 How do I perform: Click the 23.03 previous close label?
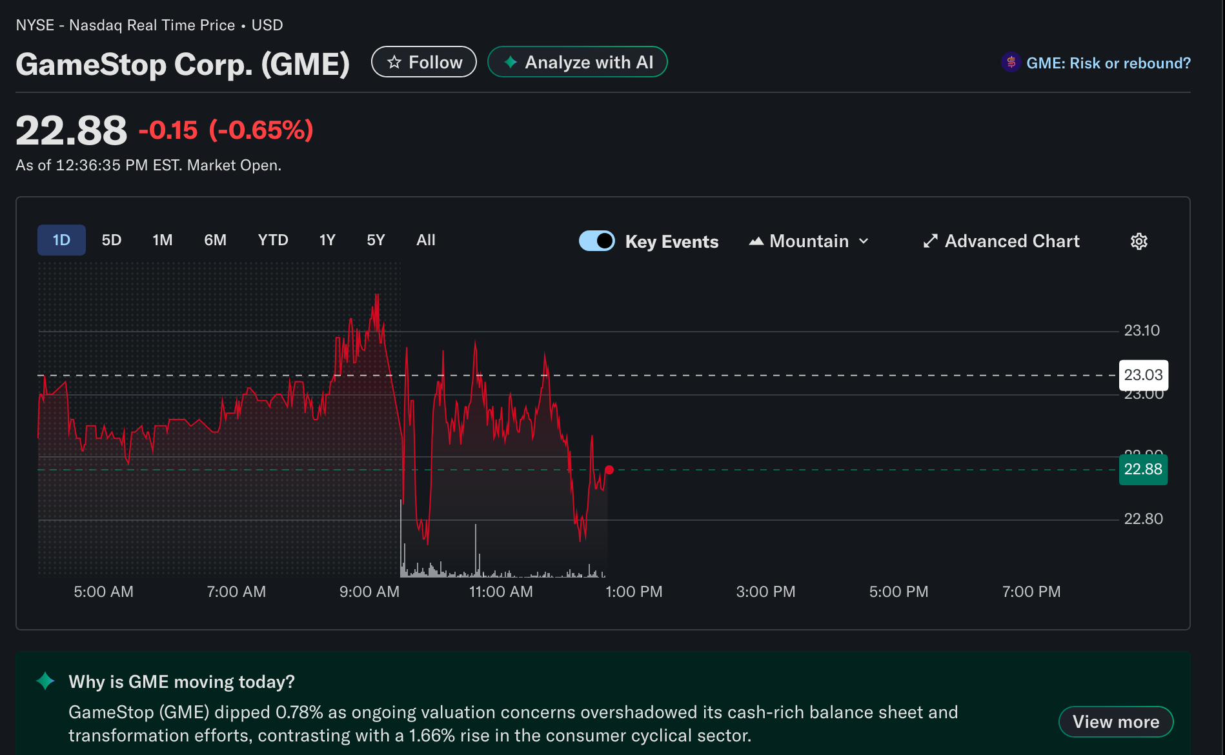click(1144, 375)
